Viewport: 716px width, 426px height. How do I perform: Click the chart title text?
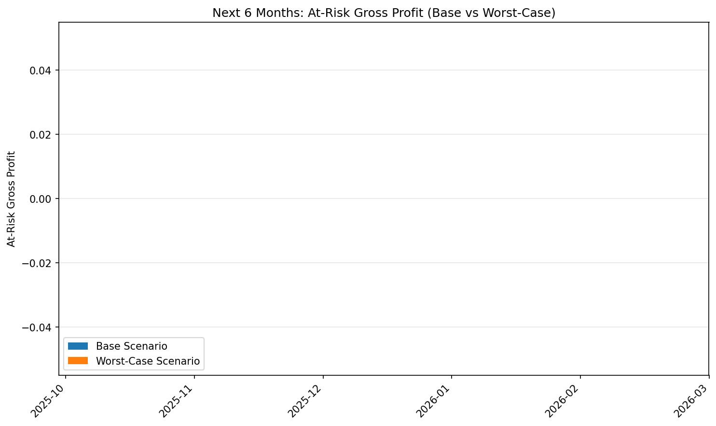(x=384, y=14)
